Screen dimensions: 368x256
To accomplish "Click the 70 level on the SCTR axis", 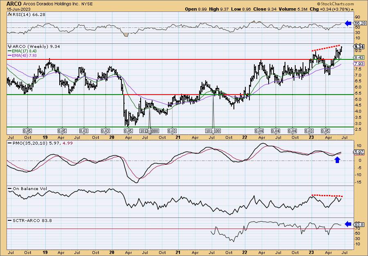I will pos(357,228).
